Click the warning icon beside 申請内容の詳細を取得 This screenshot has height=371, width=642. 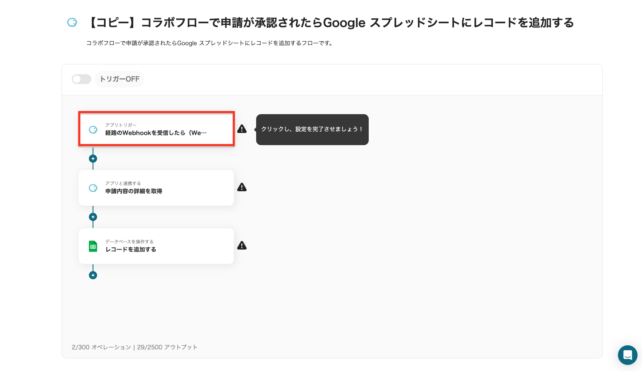[x=242, y=187]
